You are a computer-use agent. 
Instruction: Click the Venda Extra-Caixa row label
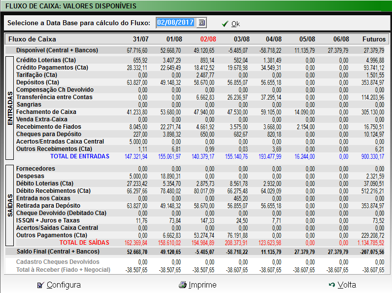(x=42, y=119)
